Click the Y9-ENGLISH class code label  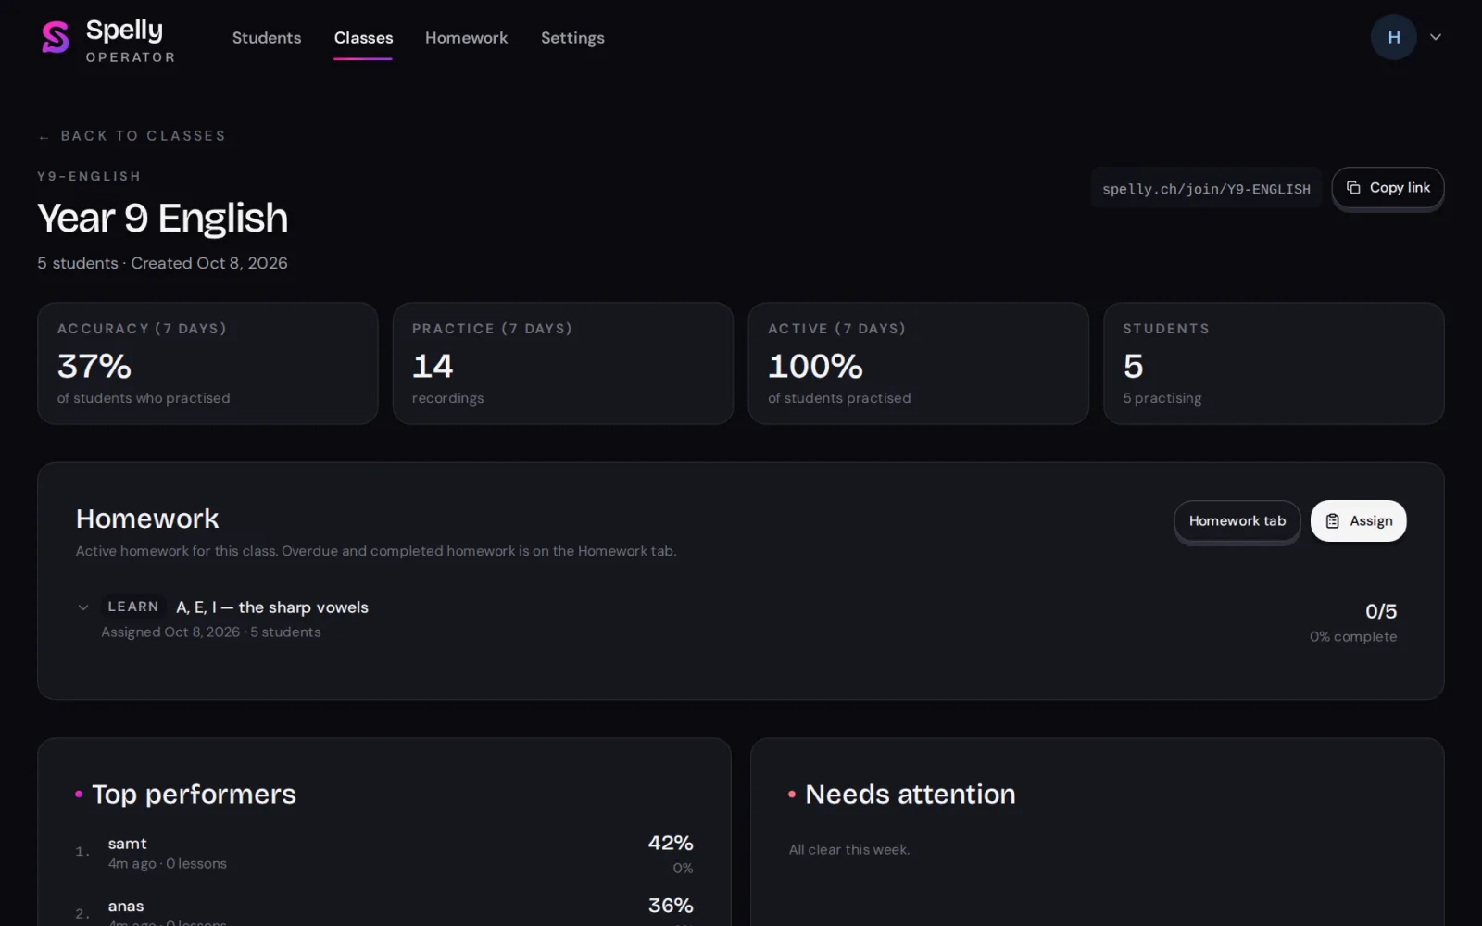89,177
